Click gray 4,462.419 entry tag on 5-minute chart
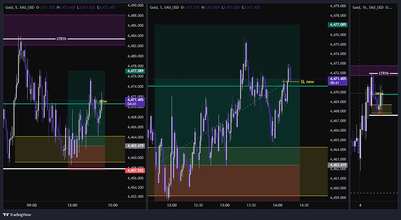The width and height of the screenshot is (401, 220). pos(135,146)
